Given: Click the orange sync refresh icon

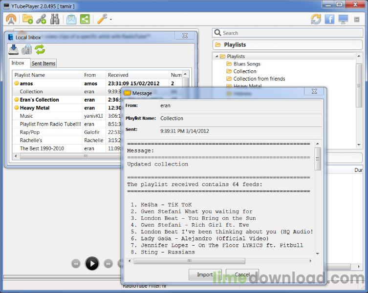Looking at the screenshot, I should point(316,19).
